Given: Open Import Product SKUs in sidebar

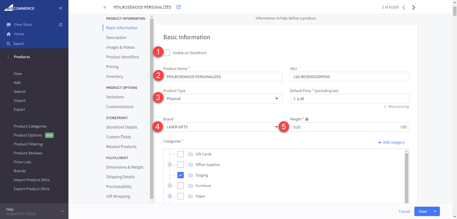Looking at the screenshot, I should (32, 180).
